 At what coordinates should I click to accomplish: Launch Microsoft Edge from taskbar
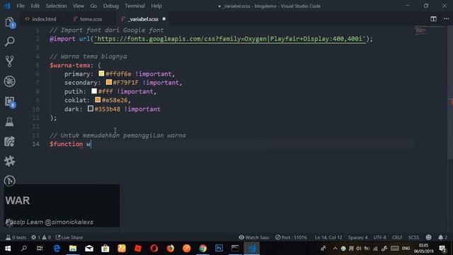point(57,249)
